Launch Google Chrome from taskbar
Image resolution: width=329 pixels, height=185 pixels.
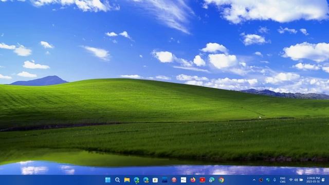coord(221,180)
